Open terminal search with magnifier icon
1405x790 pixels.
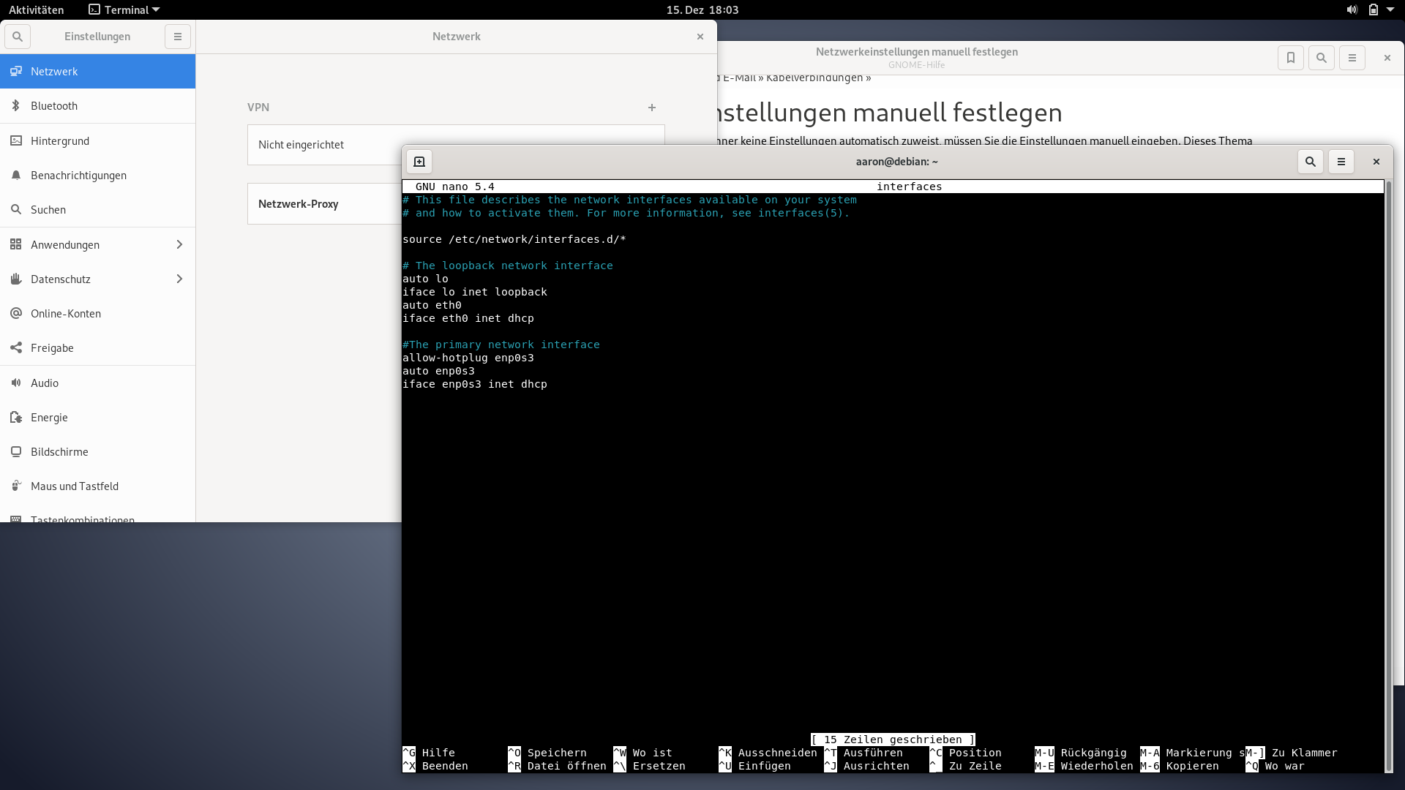point(1311,162)
